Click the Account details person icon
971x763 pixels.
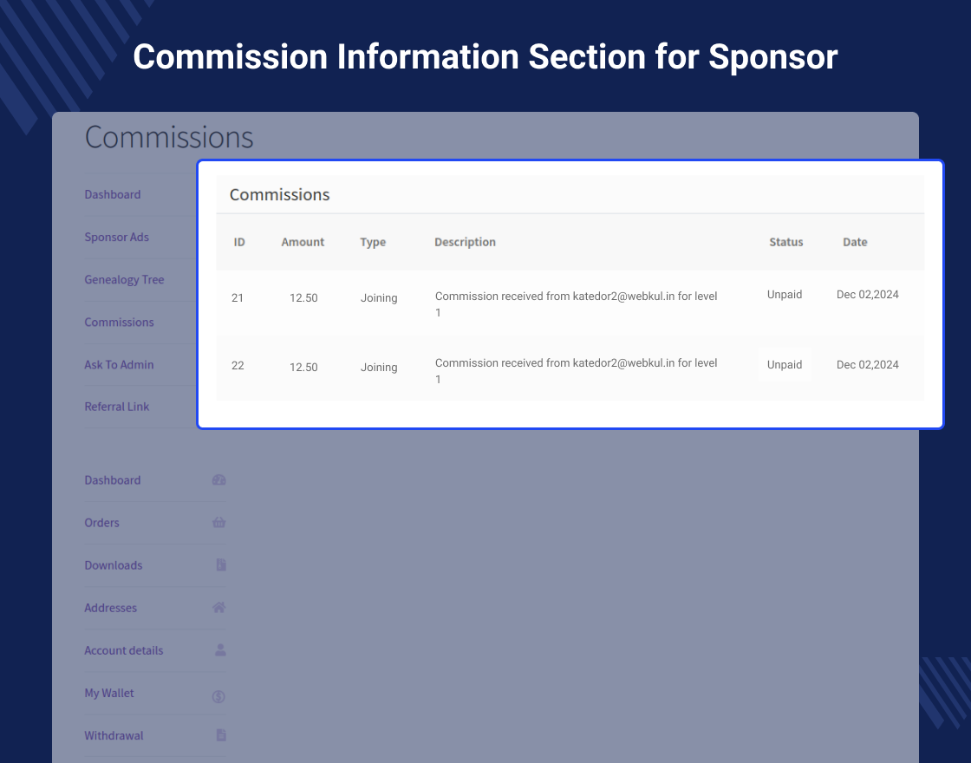click(x=220, y=650)
